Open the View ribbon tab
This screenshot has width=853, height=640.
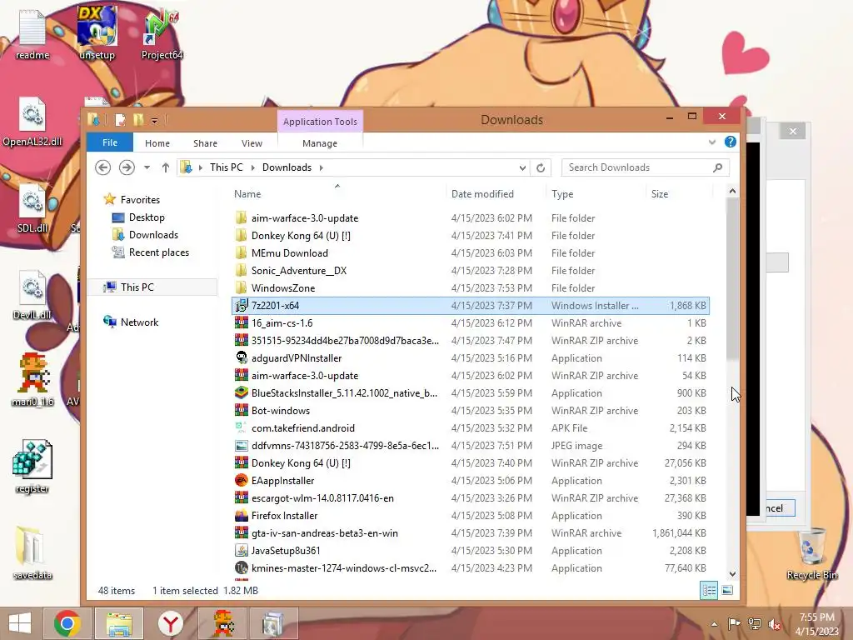252,143
